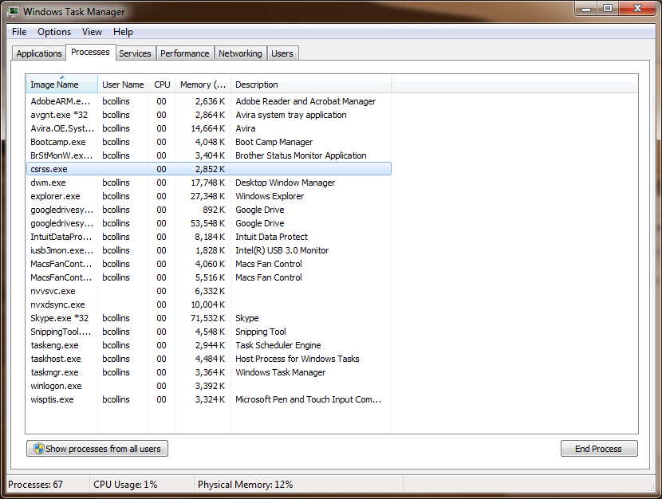
Task: Select the explorer.exe process
Action: click(x=209, y=196)
